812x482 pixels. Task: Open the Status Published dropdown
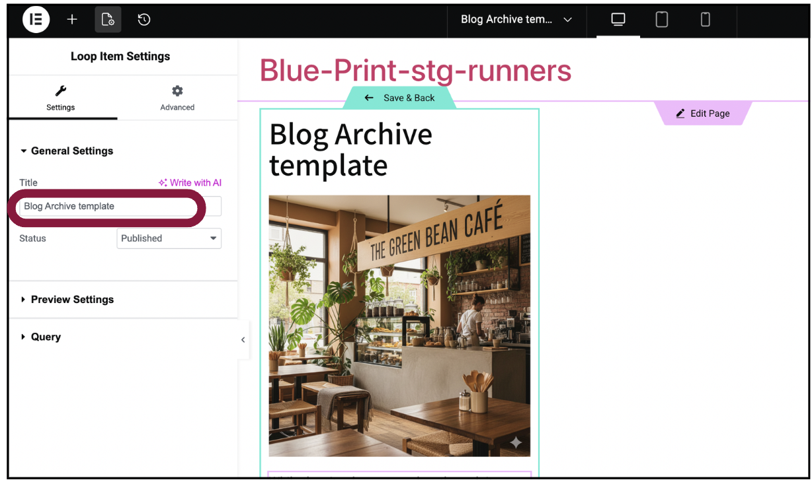point(169,238)
